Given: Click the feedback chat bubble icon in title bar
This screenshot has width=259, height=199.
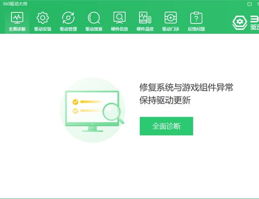Looking at the screenshot, I should (x=250, y=4).
